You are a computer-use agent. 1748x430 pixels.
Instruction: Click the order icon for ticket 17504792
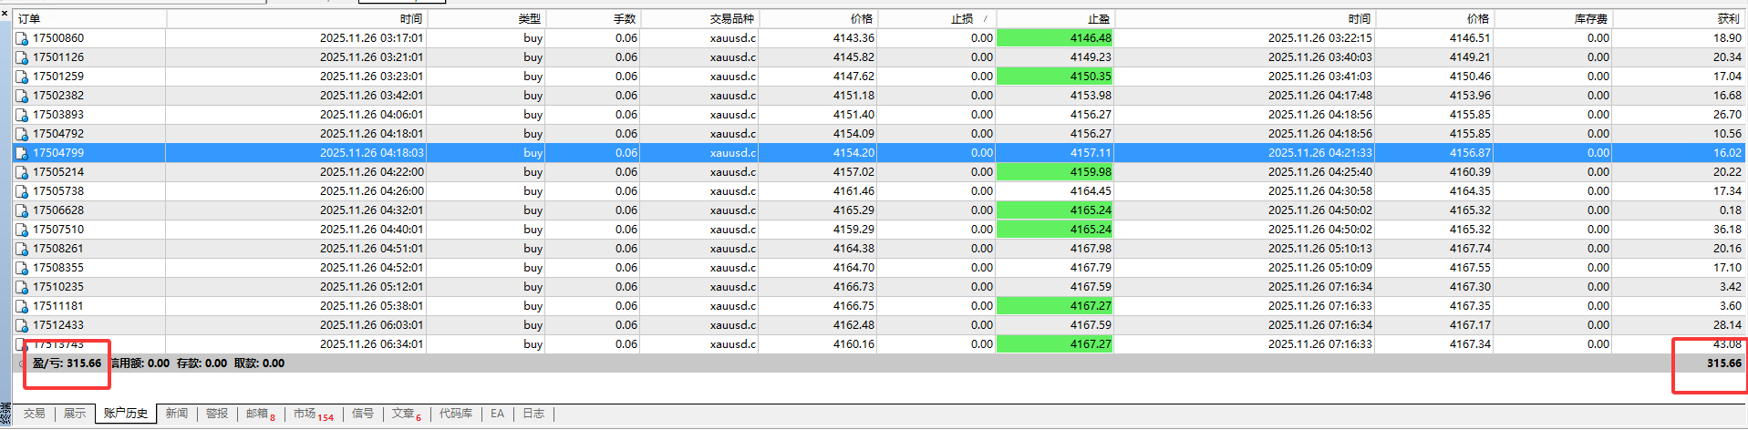point(22,134)
